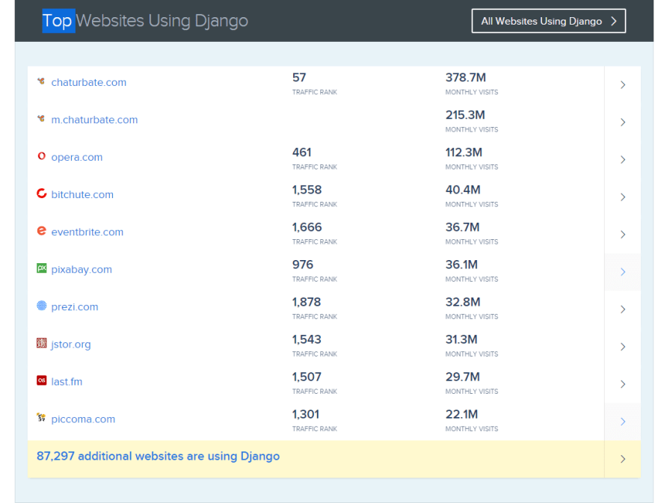Screen dimensions: 658x503
Task: Open 87,297 additional websites using Django link
Action: (x=158, y=457)
